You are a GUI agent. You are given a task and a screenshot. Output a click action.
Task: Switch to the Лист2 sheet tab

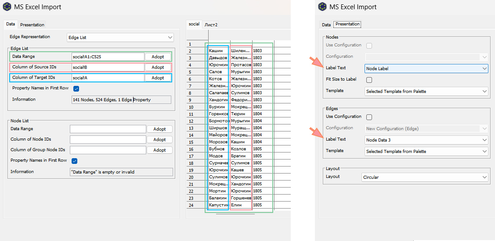click(211, 24)
